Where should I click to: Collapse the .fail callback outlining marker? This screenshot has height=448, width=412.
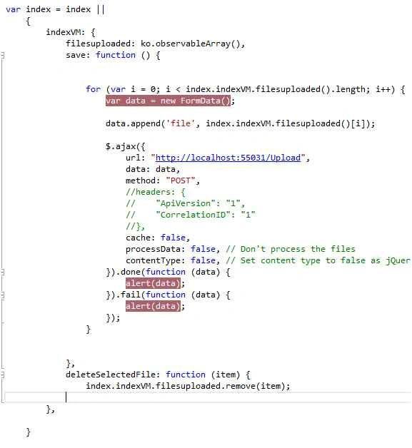pyautogui.click(x=2, y=295)
